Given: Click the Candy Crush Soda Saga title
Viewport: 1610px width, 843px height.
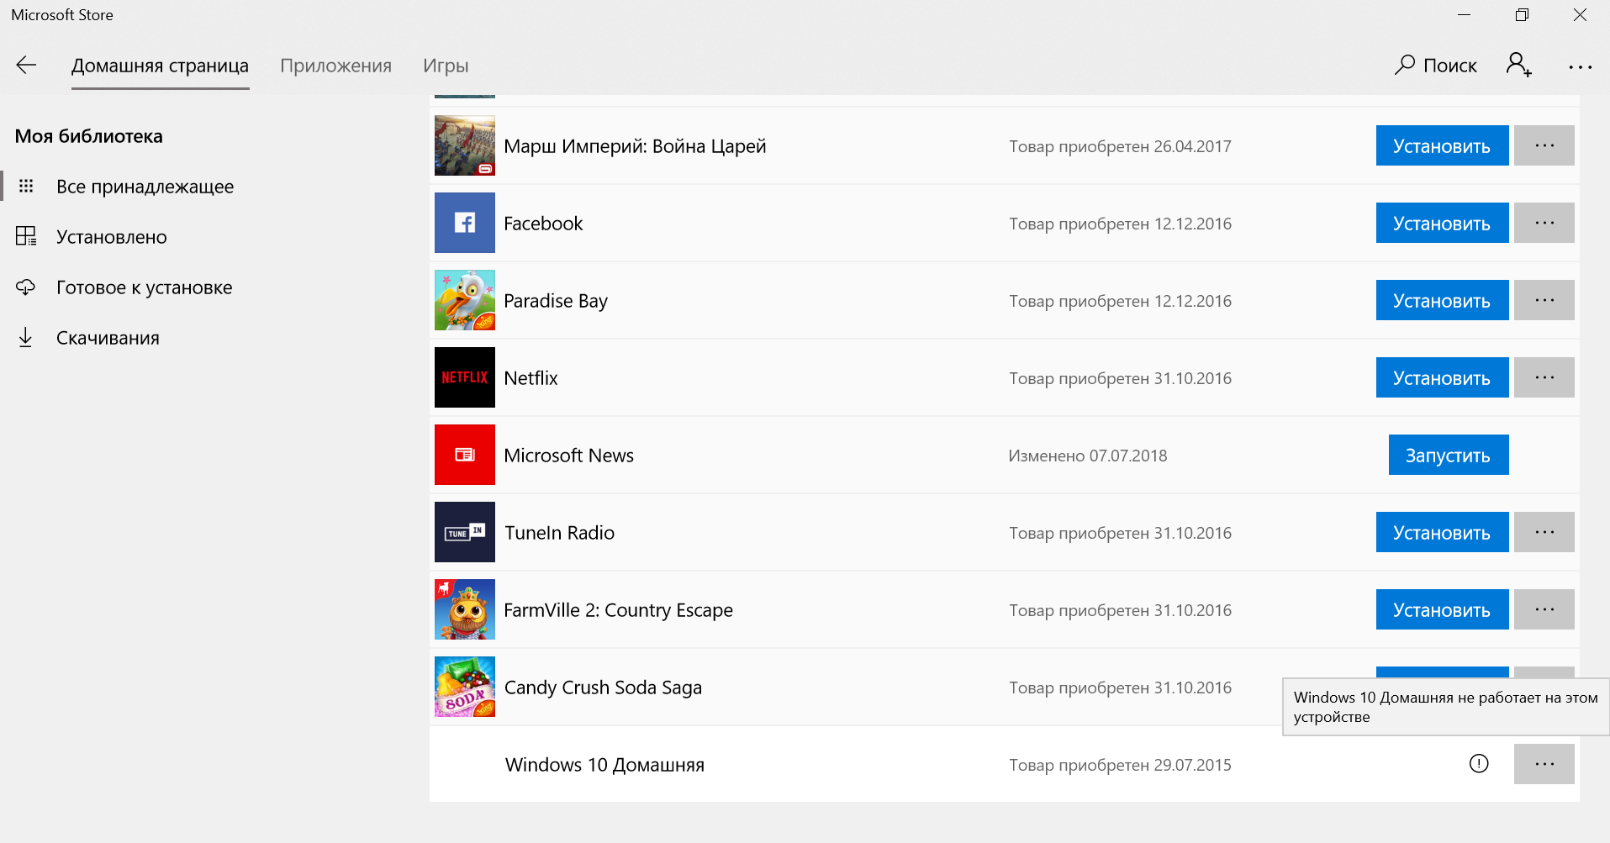Looking at the screenshot, I should (603, 688).
